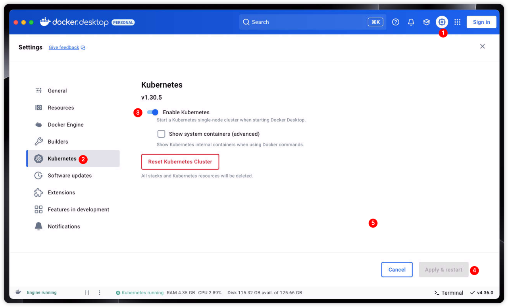The width and height of the screenshot is (508, 307).
Task: Open the engine three-dot menu
Action: [x=100, y=293]
